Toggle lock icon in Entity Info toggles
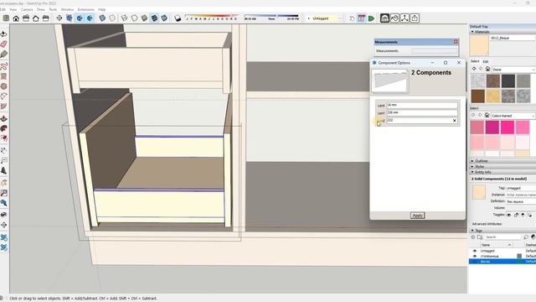The width and height of the screenshot is (536, 302). [516, 215]
